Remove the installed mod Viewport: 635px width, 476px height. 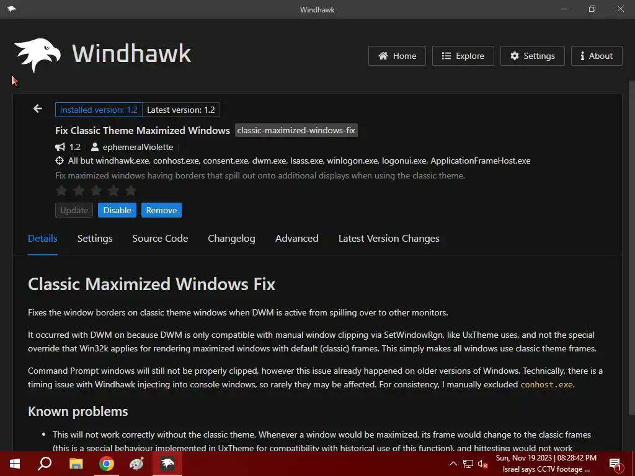click(161, 210)
